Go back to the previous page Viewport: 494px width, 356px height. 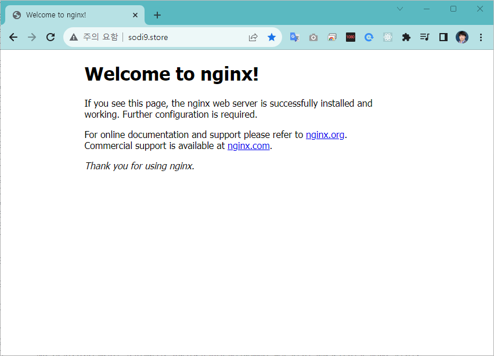point(13,37)
